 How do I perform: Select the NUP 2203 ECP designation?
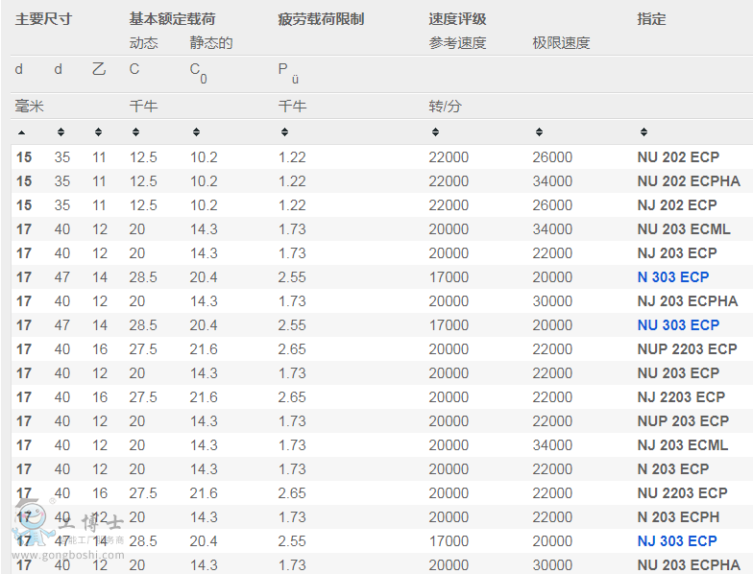click(687, 349)
